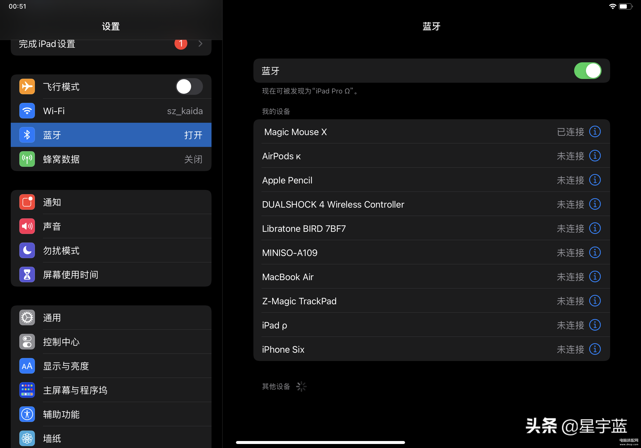Open info for AirPods κ

(x=595, y=156)
